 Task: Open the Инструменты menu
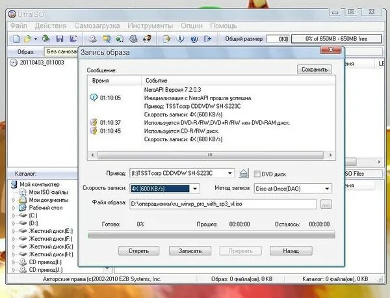(x=150, y=25)
